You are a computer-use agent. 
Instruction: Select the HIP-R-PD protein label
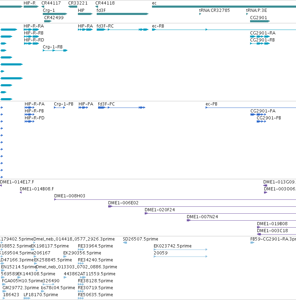[x=35, y=118]
